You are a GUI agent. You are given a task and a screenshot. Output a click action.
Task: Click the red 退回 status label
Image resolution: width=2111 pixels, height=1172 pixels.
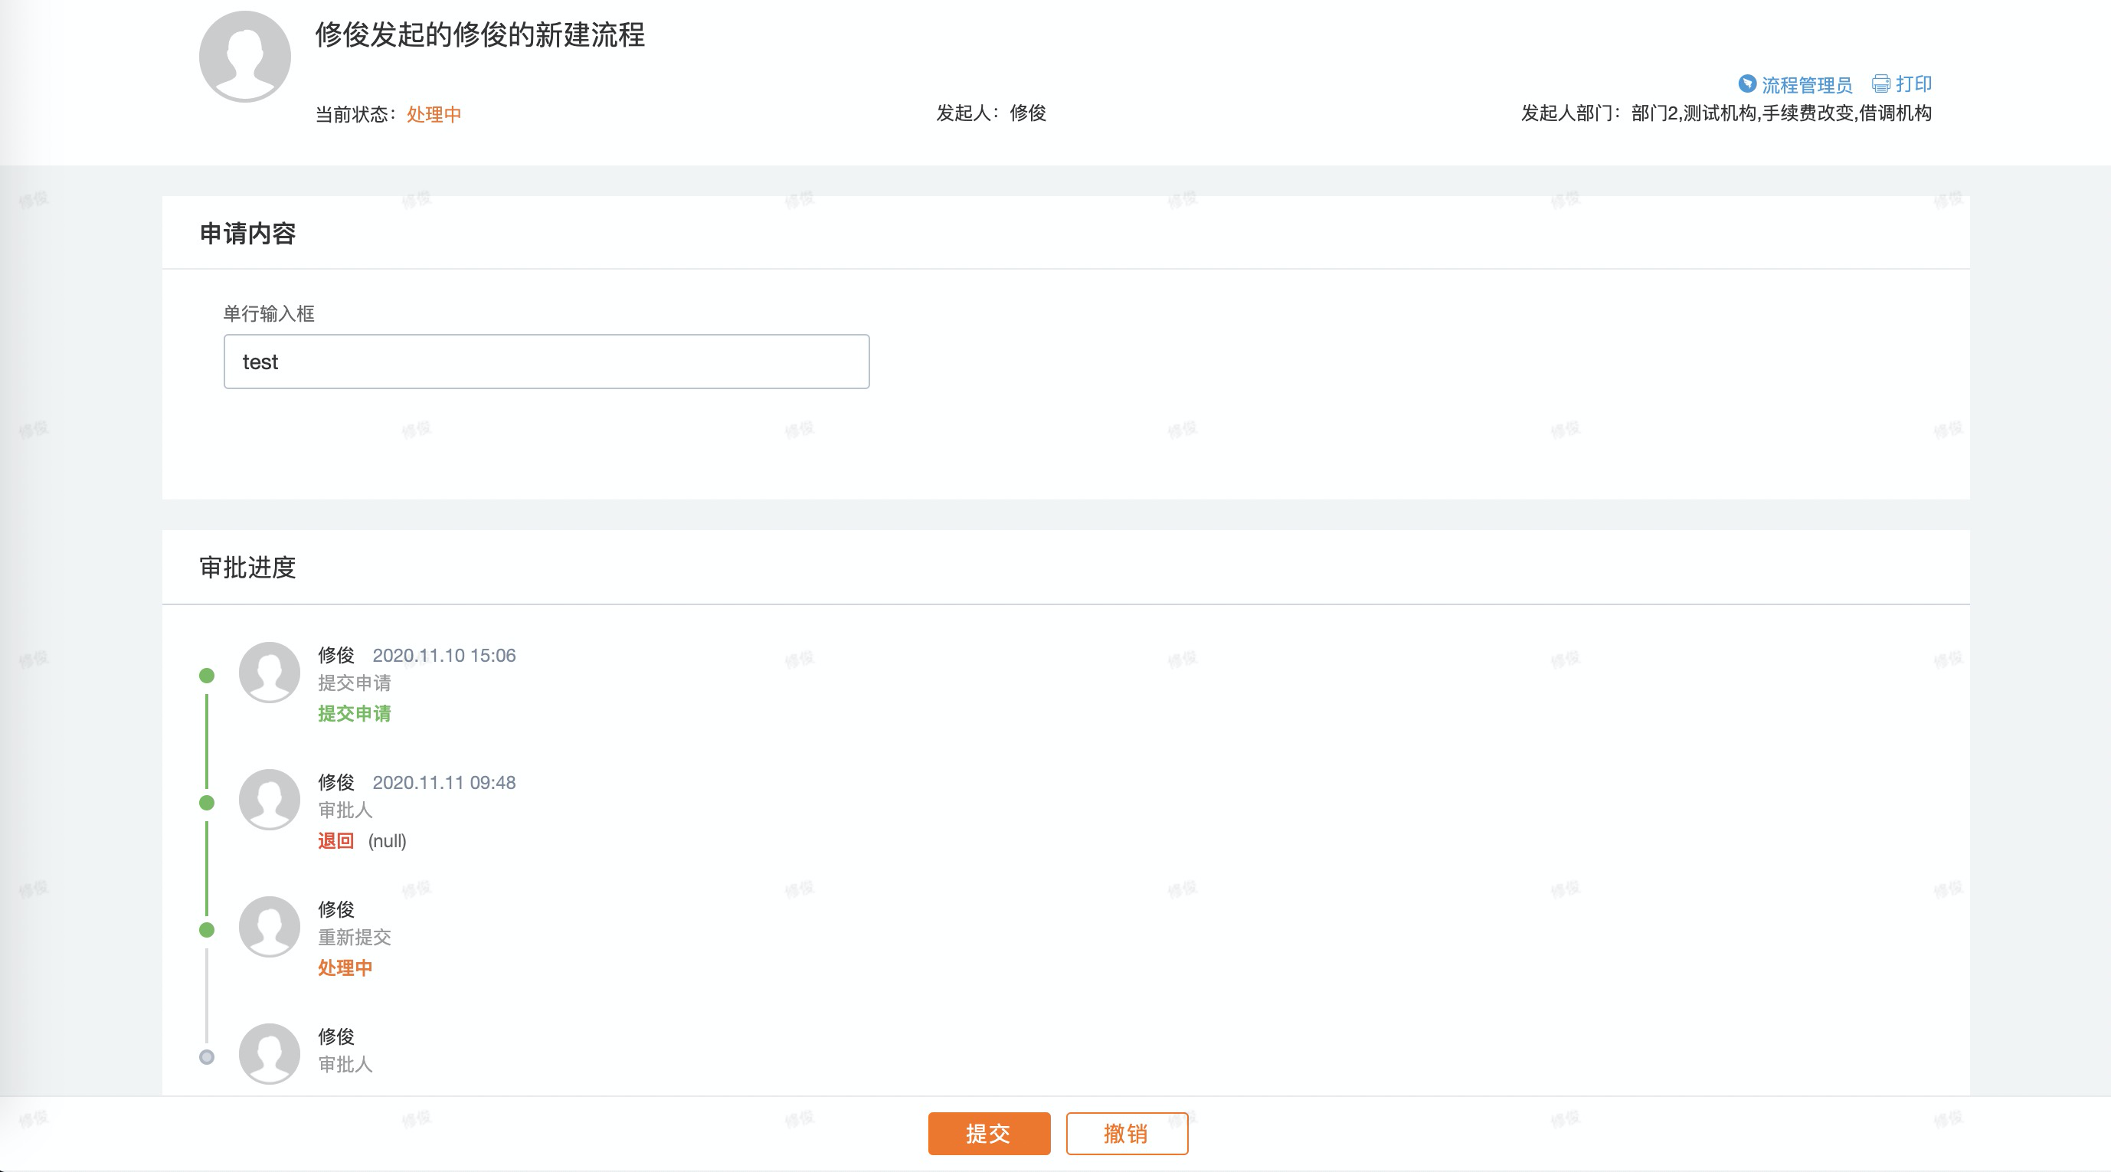[335, 840]
